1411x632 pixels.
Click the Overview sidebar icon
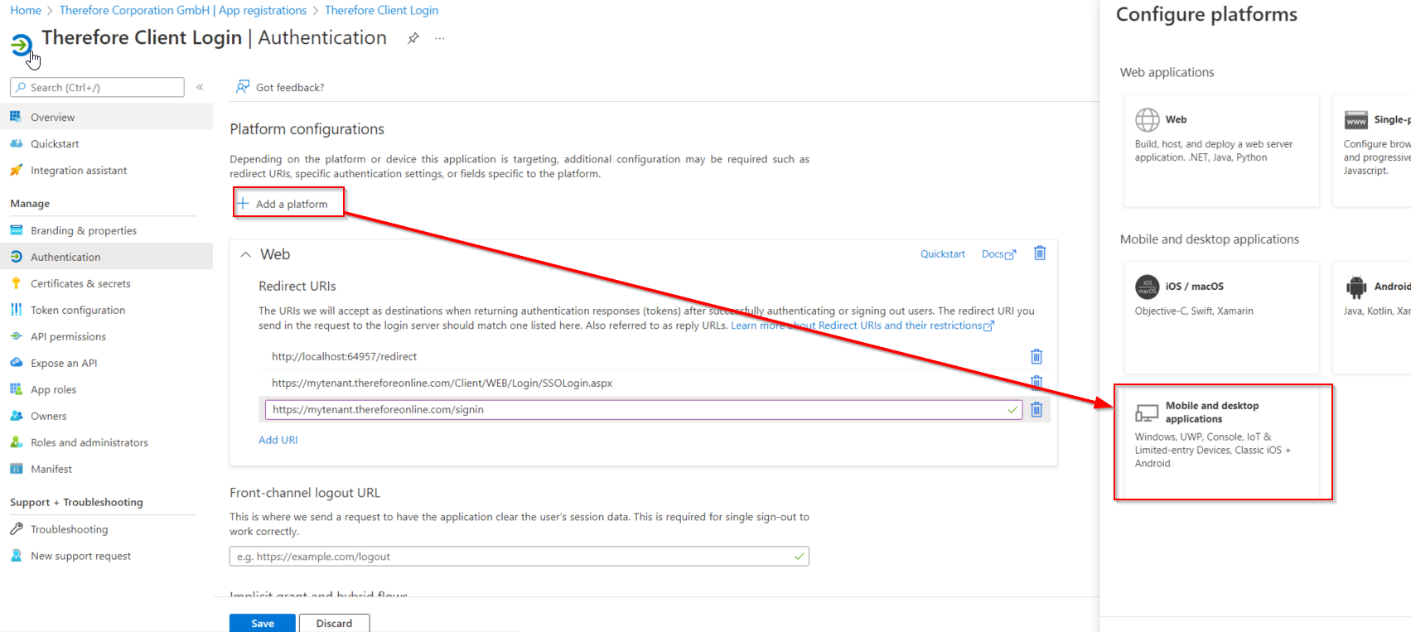tap(16, 117)
